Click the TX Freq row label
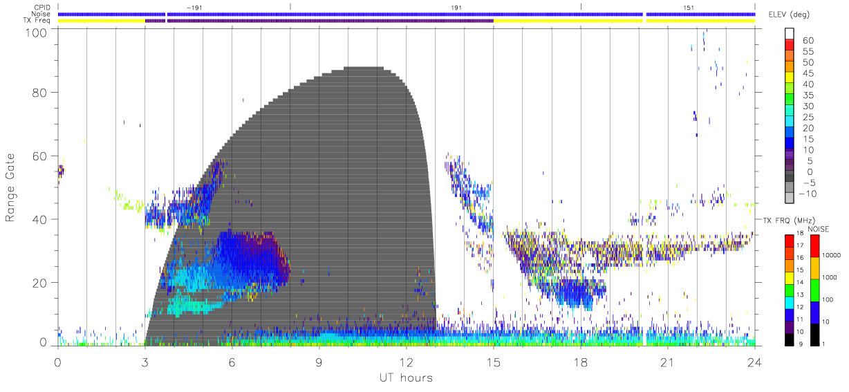Screen dimensions: 849x392 point(37,21)
